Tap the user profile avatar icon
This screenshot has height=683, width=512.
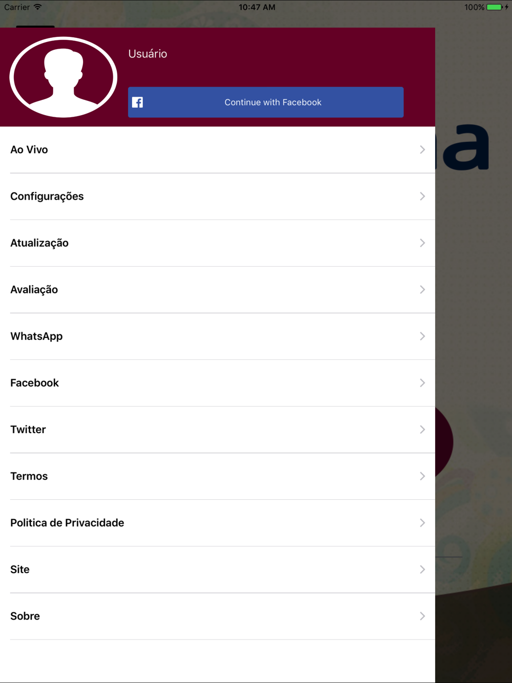[x=63, y=77]
